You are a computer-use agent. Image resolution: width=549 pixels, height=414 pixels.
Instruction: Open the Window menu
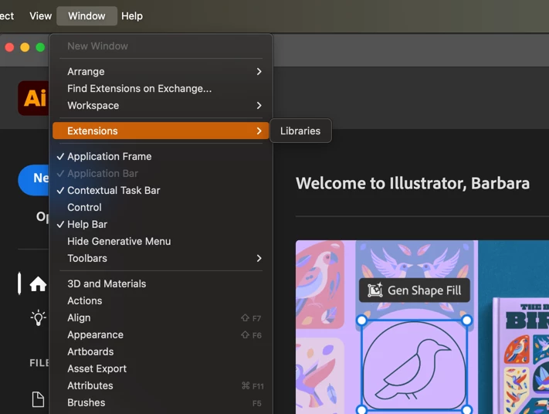click(x=86, y=15)
